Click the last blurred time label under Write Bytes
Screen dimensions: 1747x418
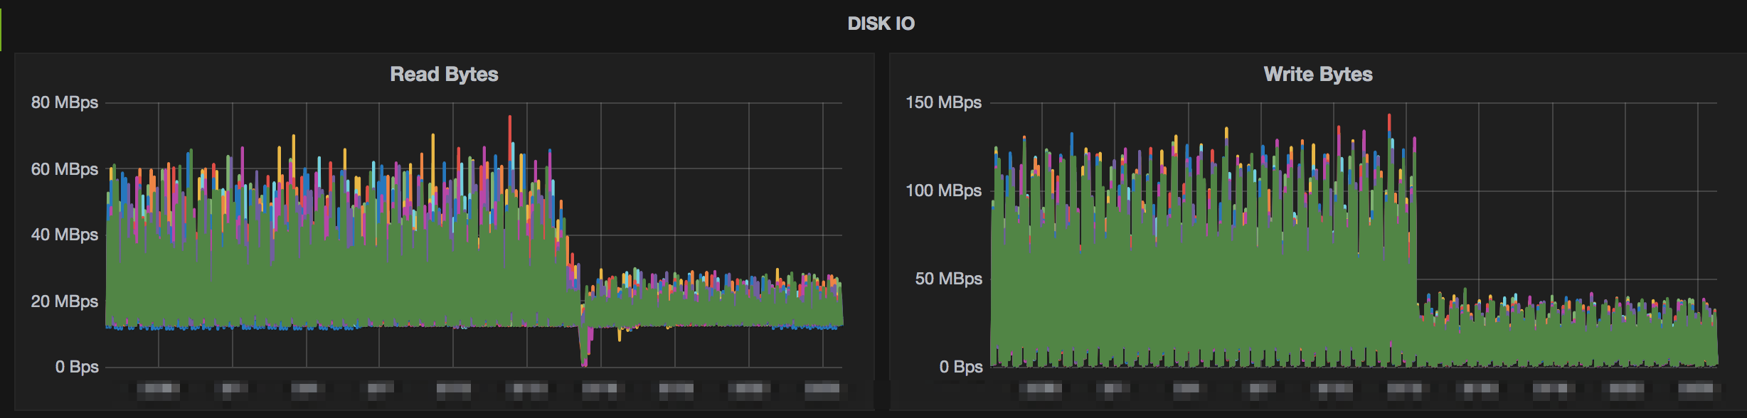1696,388
